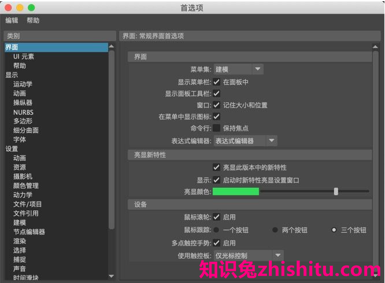Open the 使用触控板 dropdown
Screen dimensions: 385x283
249,255
